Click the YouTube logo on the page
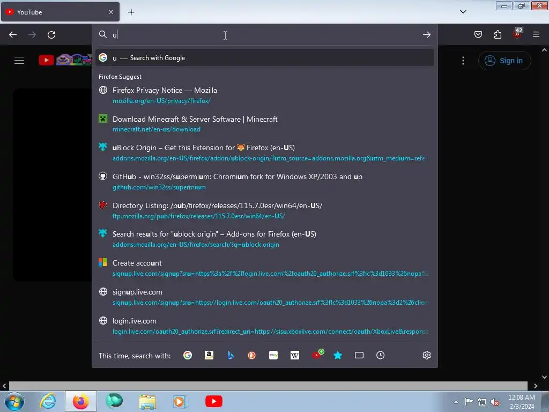 coord(65,60)
